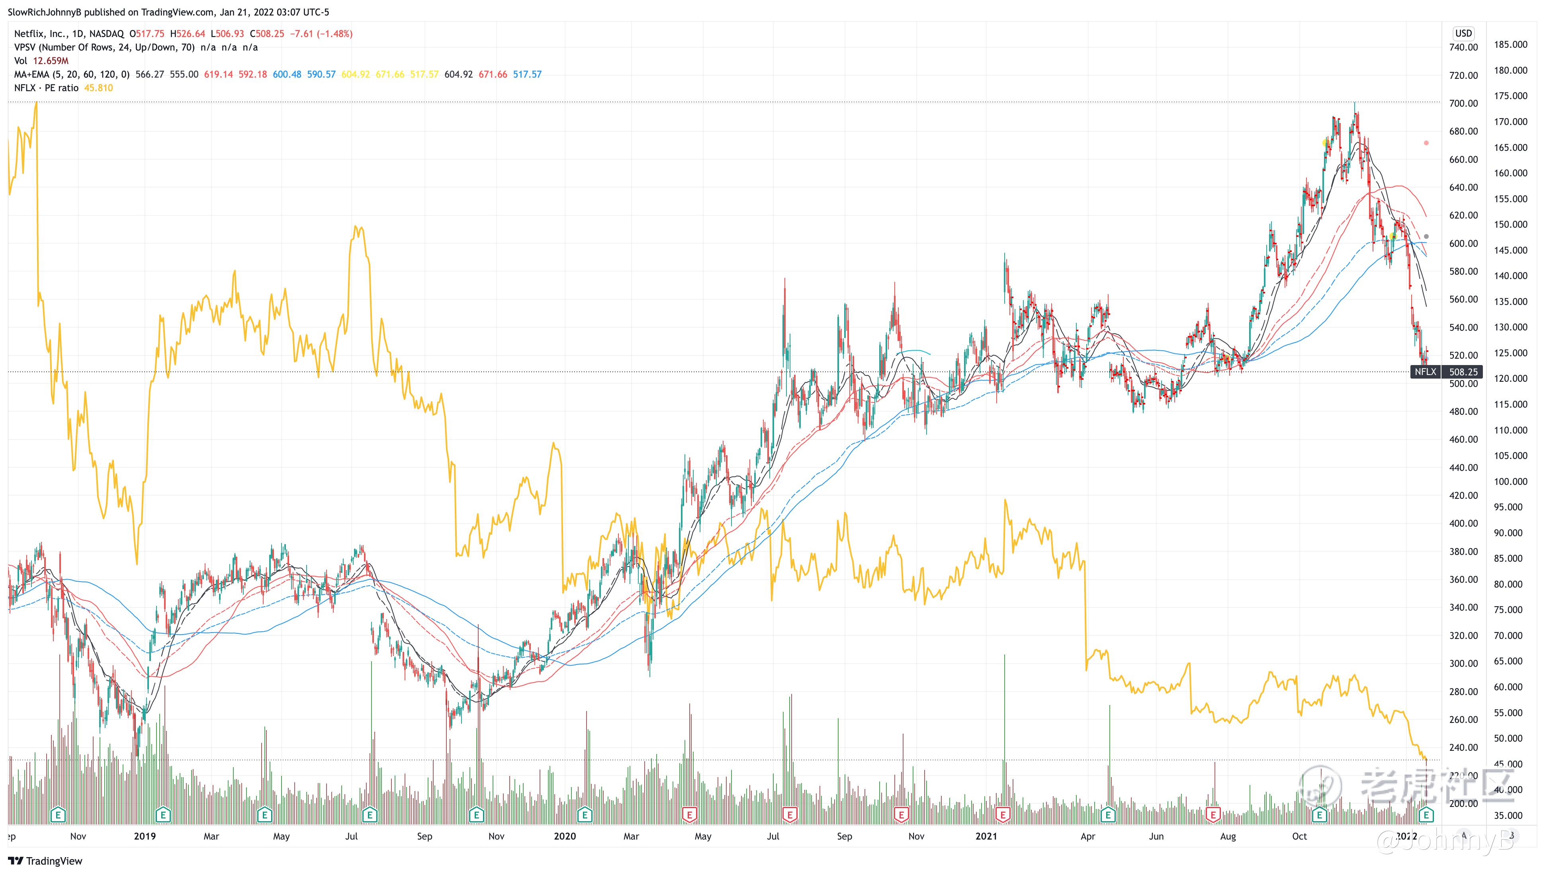
Task: Select the Vol 12.659M legend entry
Action: pyautogui.click(x=41, y=61)
